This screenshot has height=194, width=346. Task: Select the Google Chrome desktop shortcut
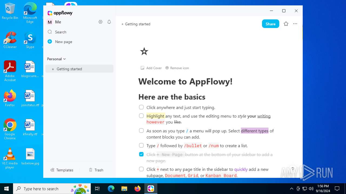tap(10, 129)
